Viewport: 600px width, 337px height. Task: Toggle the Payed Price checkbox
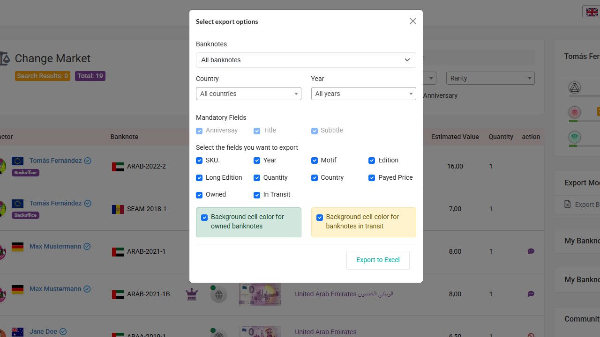372,178
